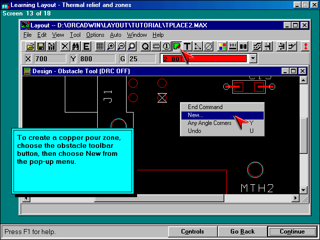Click the DRC toolbar icon

coord(233,46)
